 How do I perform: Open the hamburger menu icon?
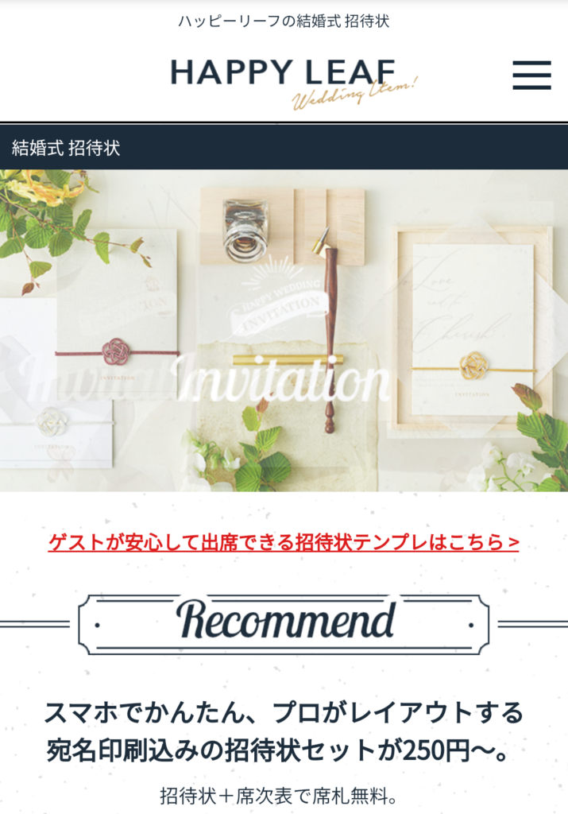point(531,75)
